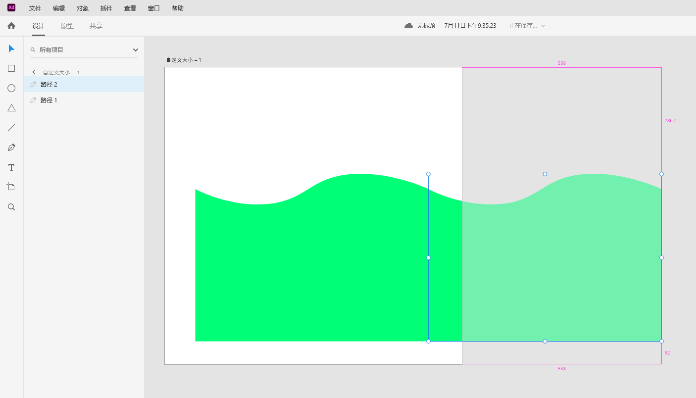Select the Zoom magnifier tool

[x=11, y=207]
